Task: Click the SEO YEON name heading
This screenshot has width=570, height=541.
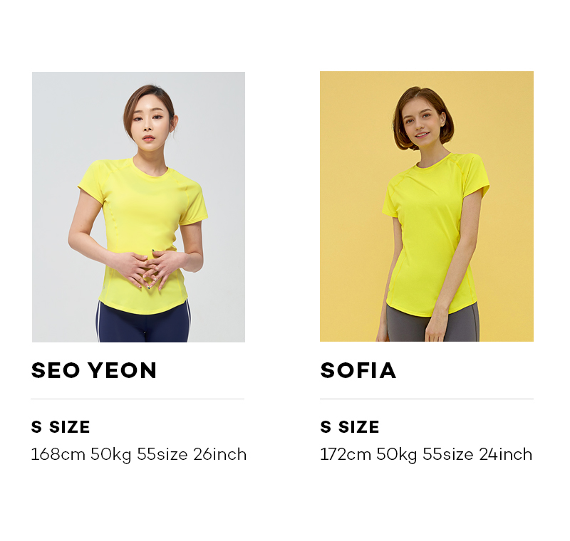Action: click(94, 370)
